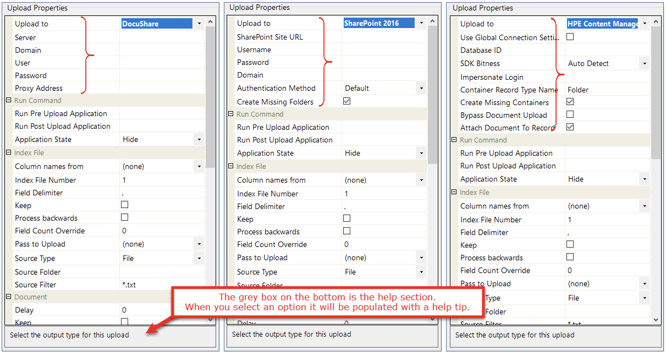Open Source Type dropdown in DocuShare panel
Image resolution: width=666 pixels, height=352 pixels.
click(x=199, y=258)
